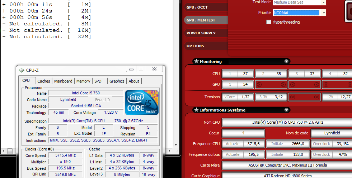Click the Level 3 cache 8 MBytes value
The width and height of the screenshot is (352, 178).
pos(122,174)
